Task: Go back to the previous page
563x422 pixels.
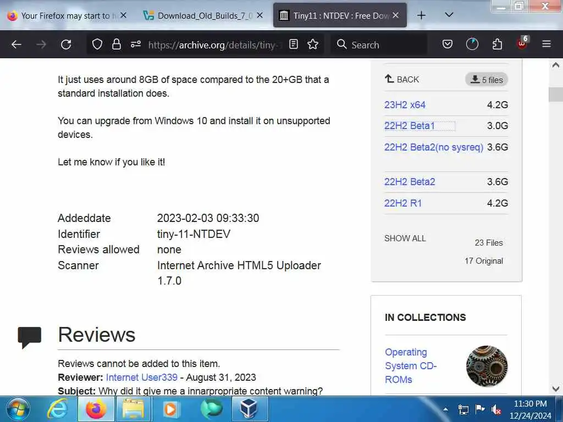Action: (16, 45)
